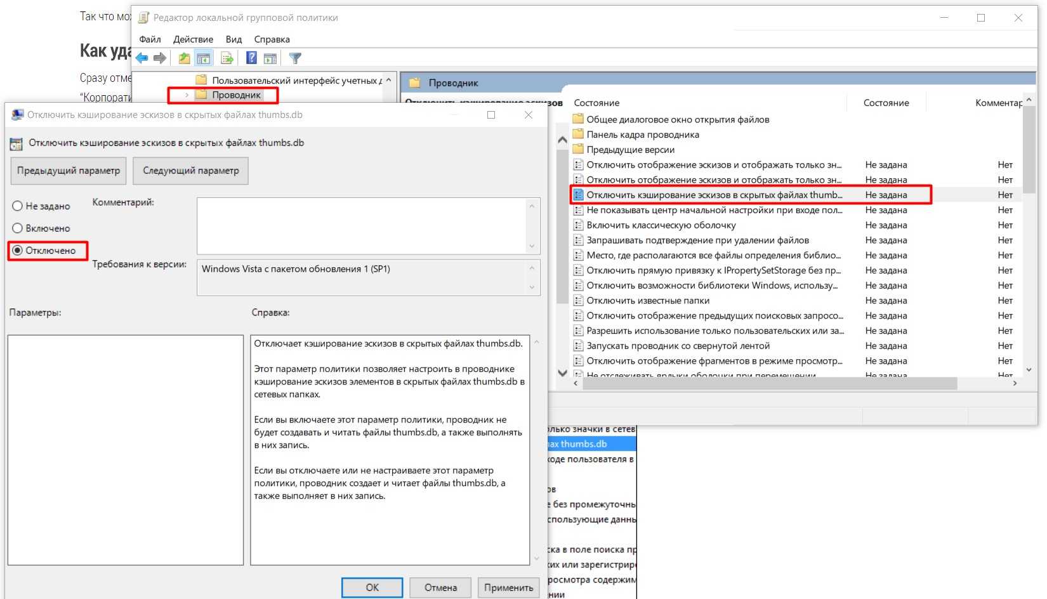
Task: Toggle the show/hide action pane icon
Action: 270,58
